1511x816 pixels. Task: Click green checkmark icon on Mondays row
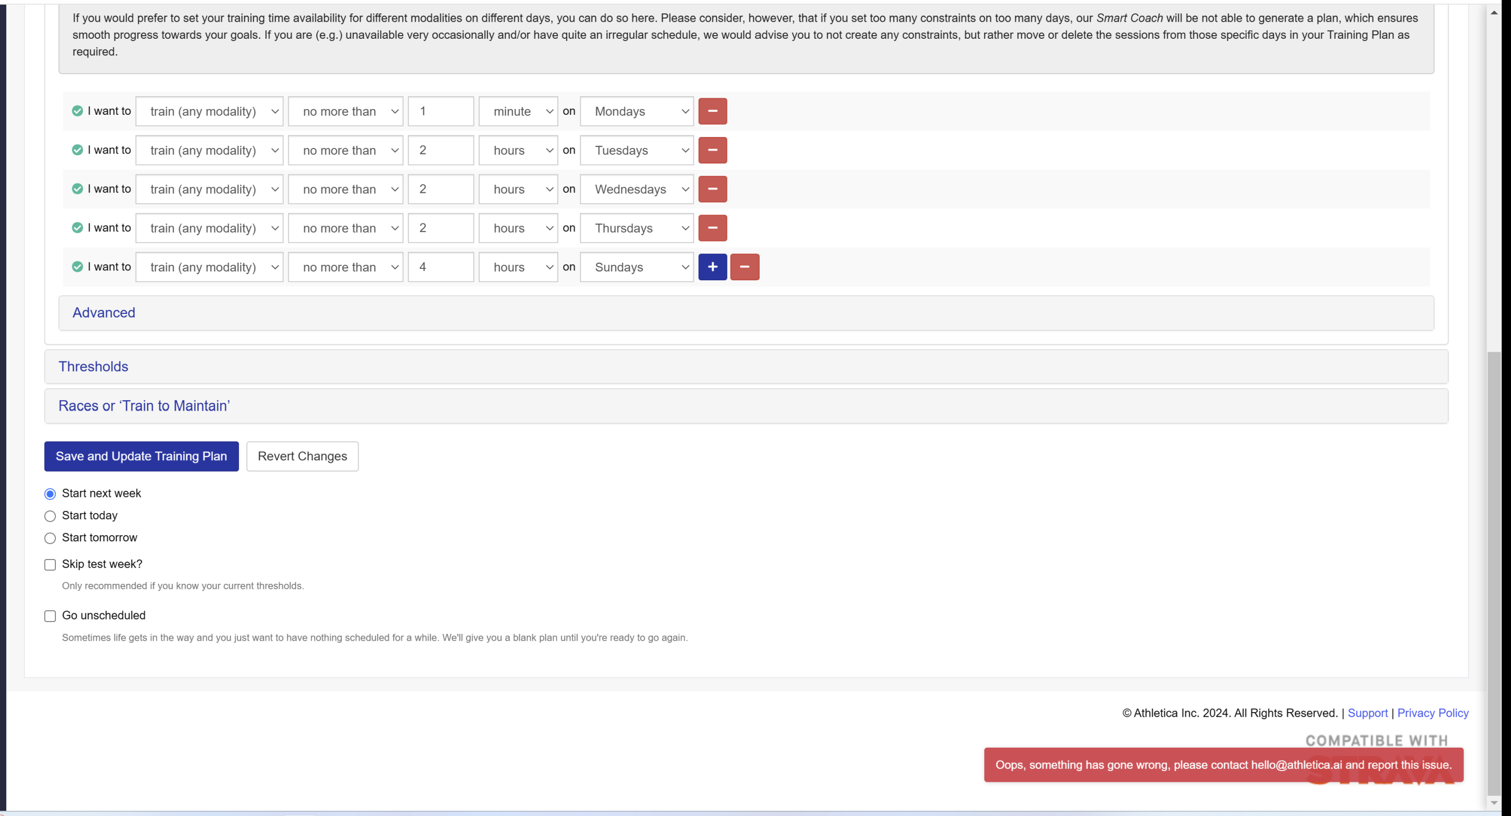pyautogui.click(x=78, y=111)
